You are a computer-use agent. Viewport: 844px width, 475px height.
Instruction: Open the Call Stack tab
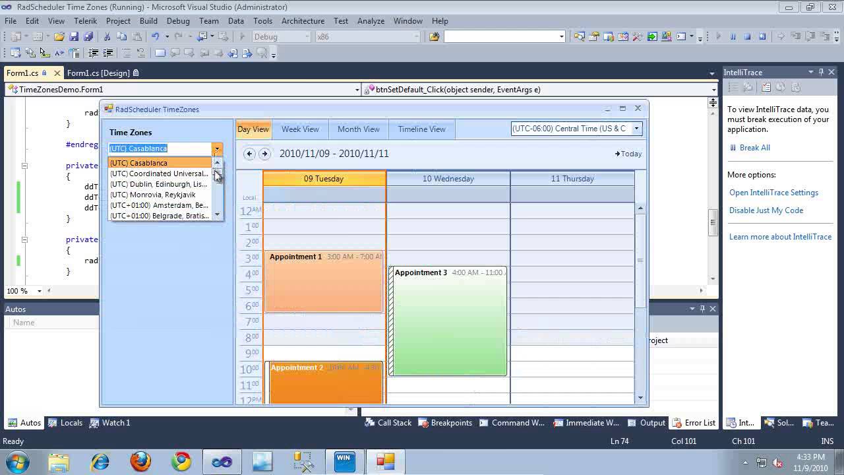[388, 423]
